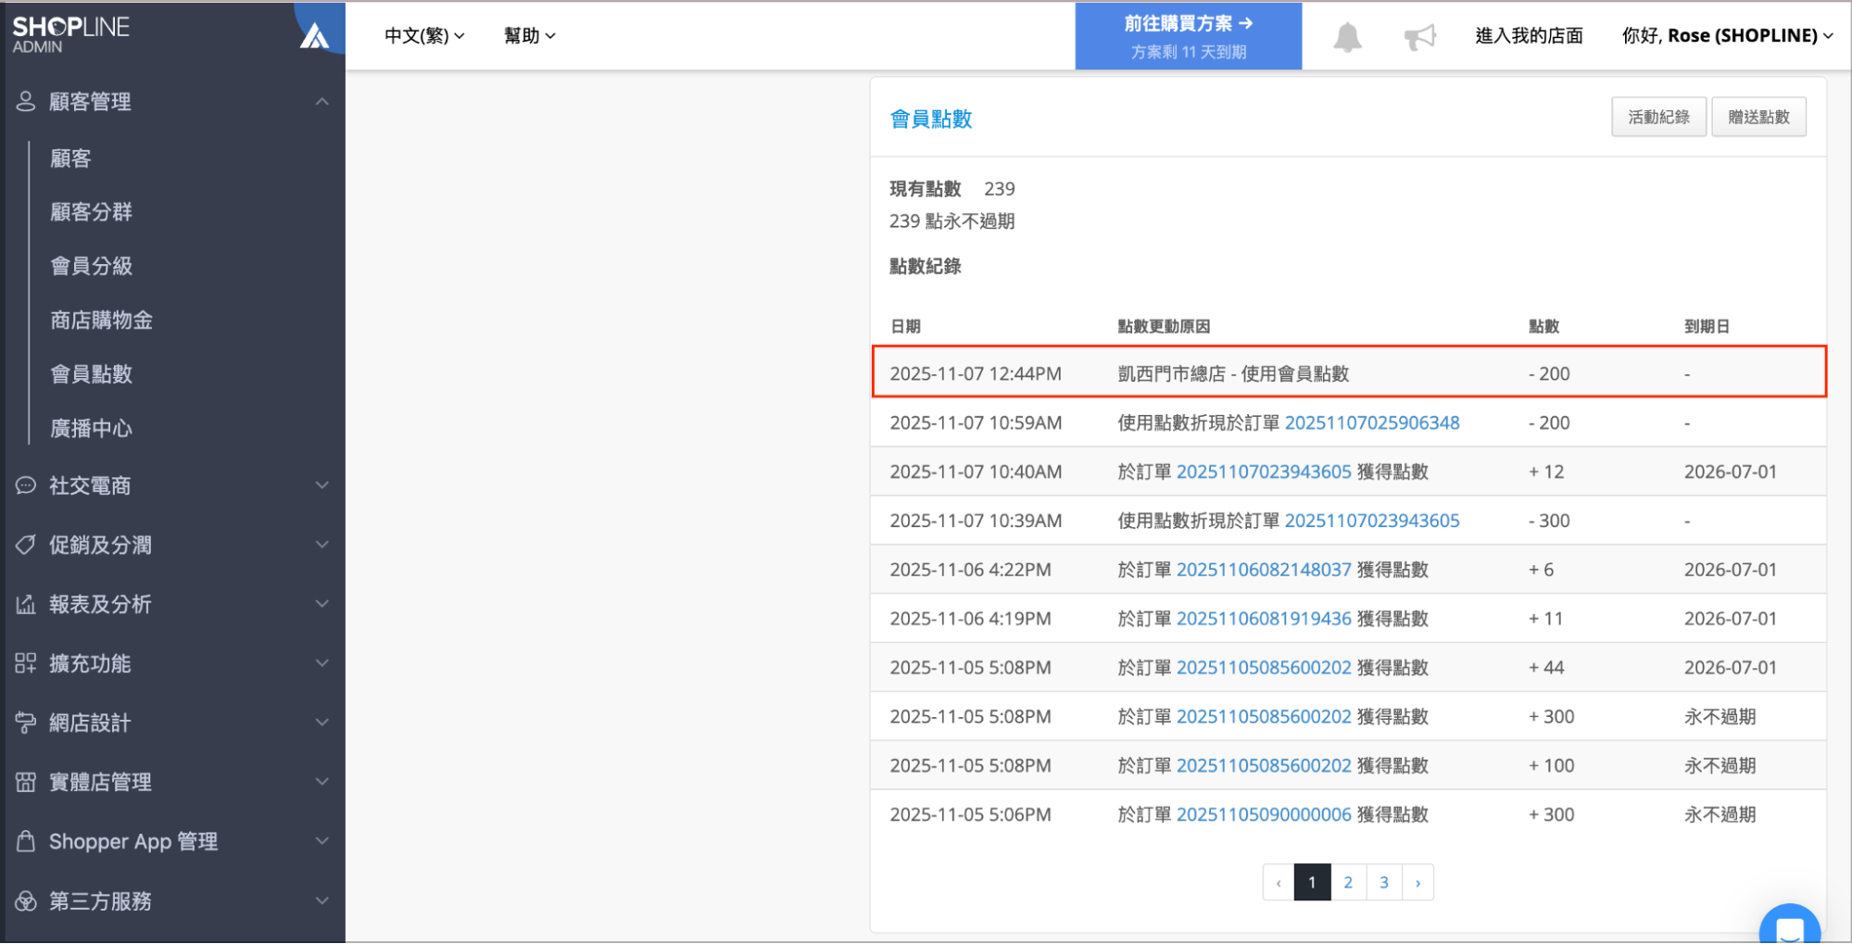This screenshot has height=944, width=1852.
Task: Expand the 擴充功能 menu
Action: pos(321,663)
